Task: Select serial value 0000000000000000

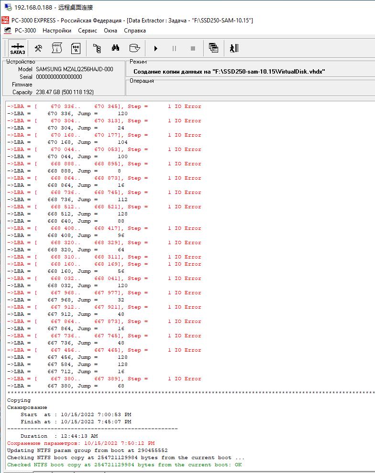Action: [x=59, y=77]
